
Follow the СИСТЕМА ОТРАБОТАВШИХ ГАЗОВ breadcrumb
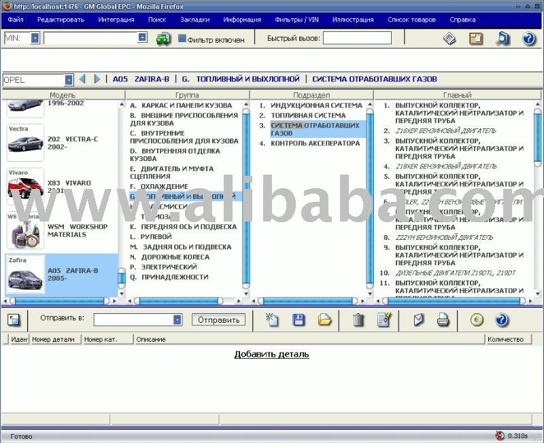[375, 79]
